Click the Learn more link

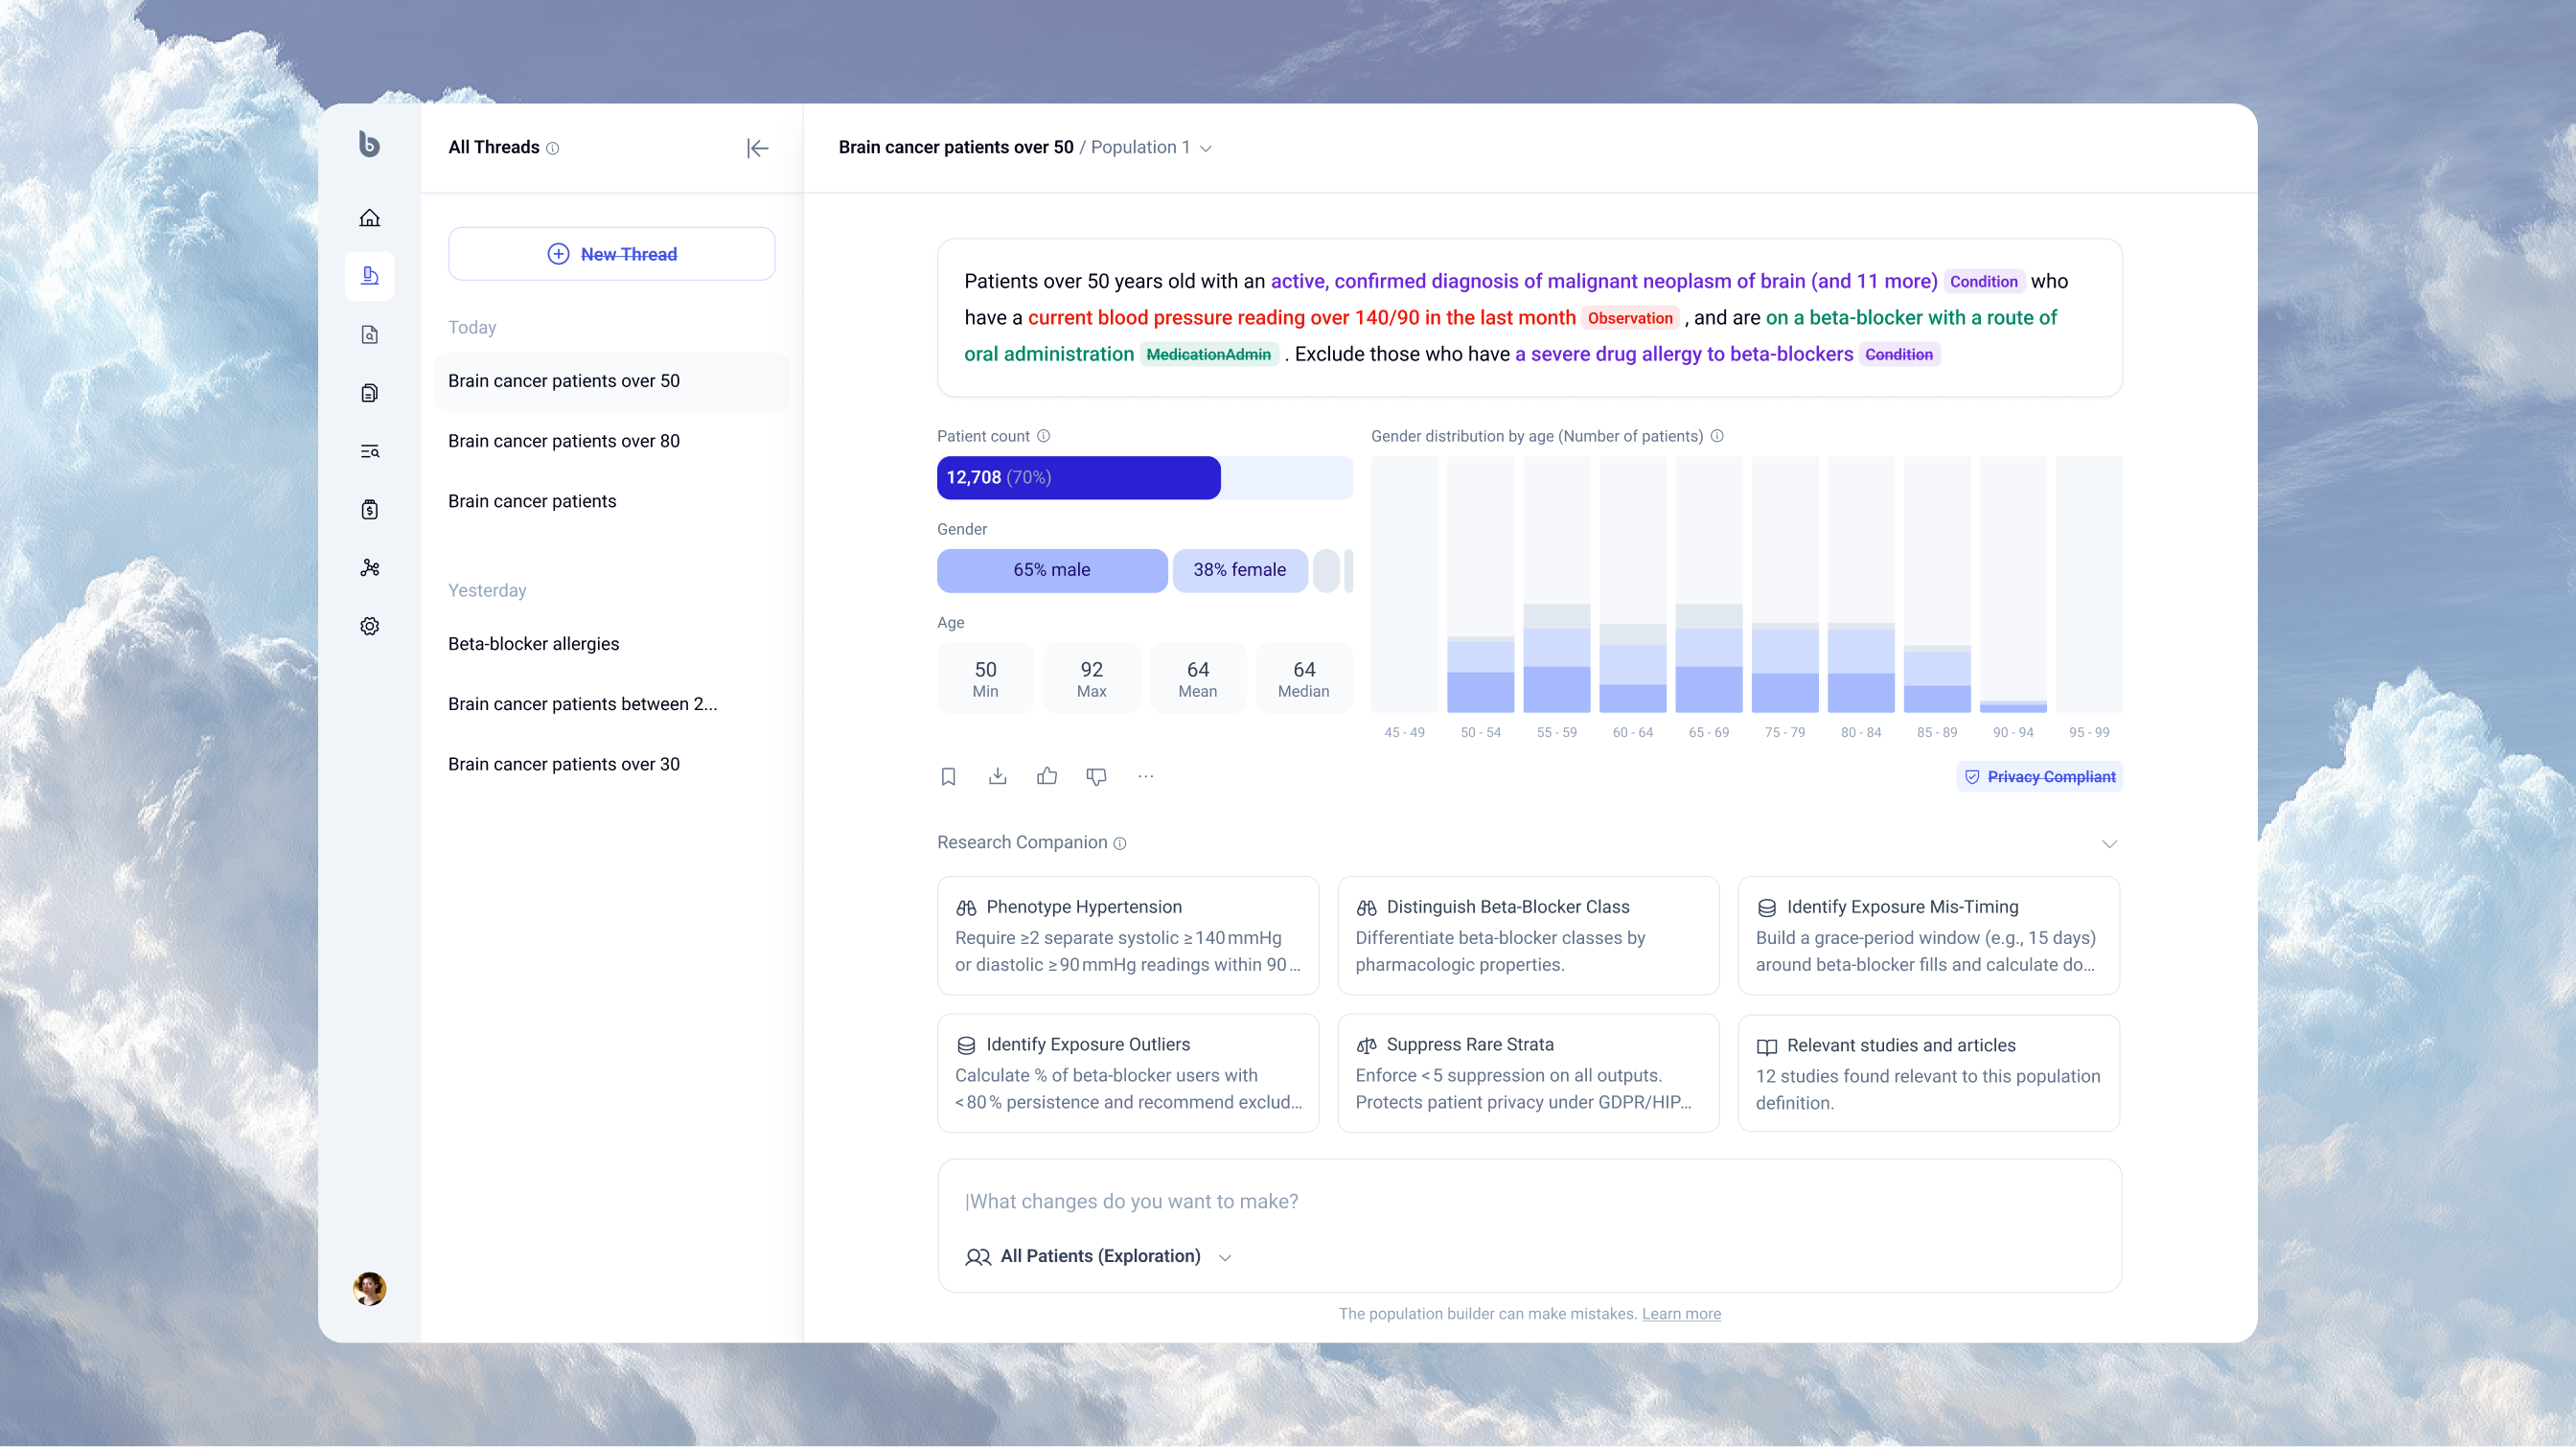pyautogui.click(x=1680, y=1314)
